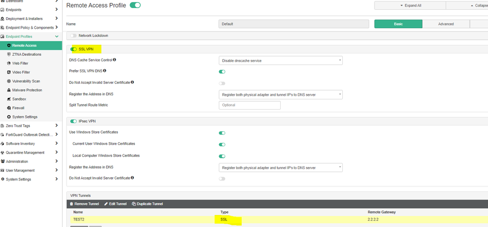
Task: Open System Settings under Endpoint Profiles
Action: pyautogui.click(x=25, y=117)
